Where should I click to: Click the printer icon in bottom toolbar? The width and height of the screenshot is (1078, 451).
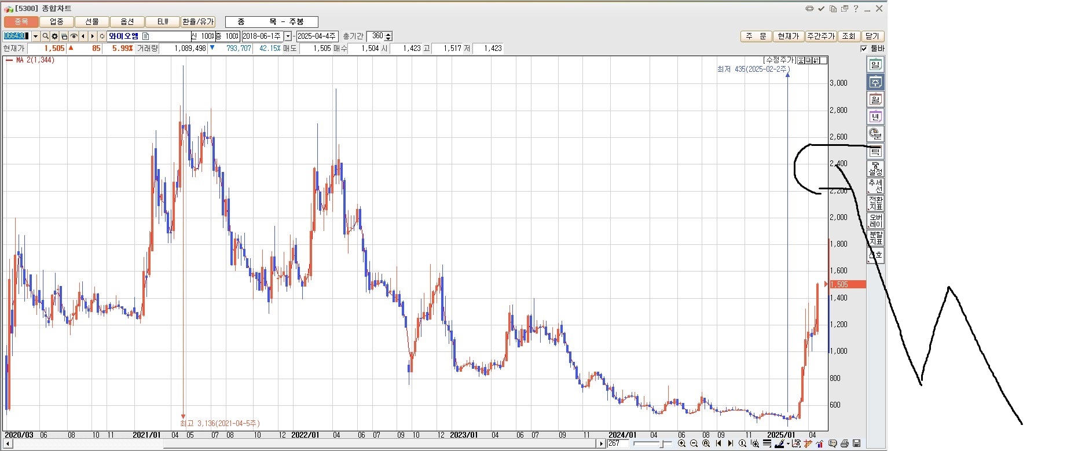[845, 443]
